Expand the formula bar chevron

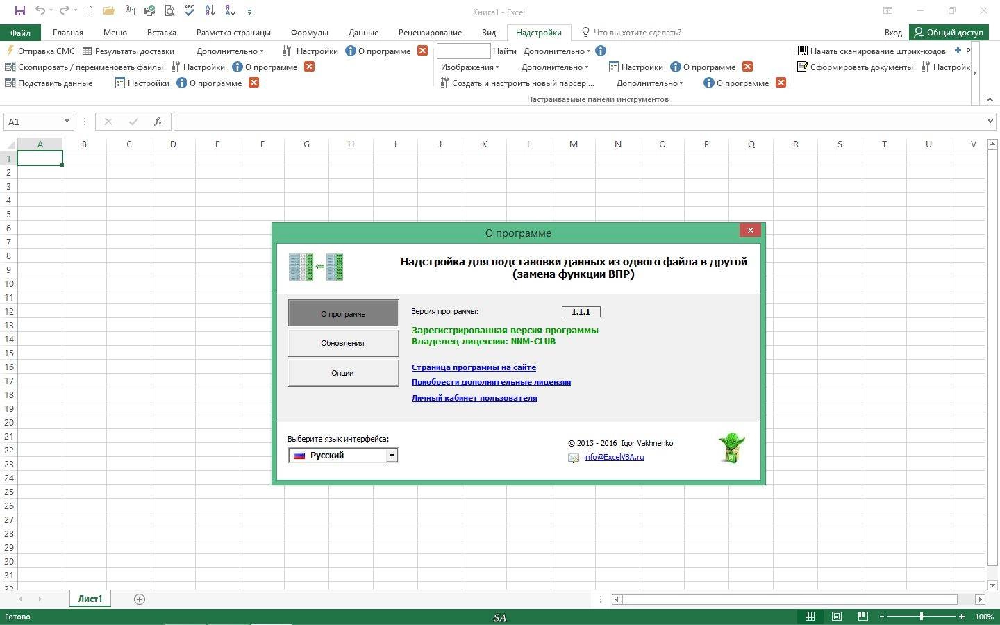tap(990, 121)
